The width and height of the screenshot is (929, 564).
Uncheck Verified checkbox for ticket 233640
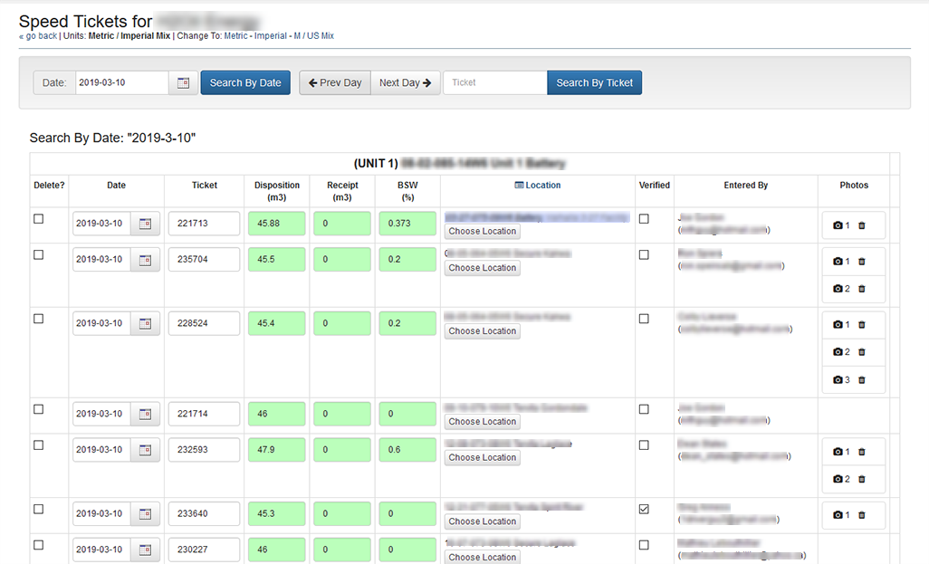point(644,510)
